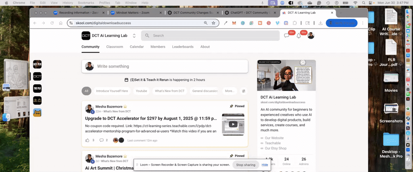Switch to DCT PLR group in sidebar
The image size is (413, 172).
click(x=38, y=64)
